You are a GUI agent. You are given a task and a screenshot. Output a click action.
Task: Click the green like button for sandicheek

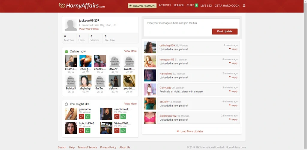pos(123,116)
